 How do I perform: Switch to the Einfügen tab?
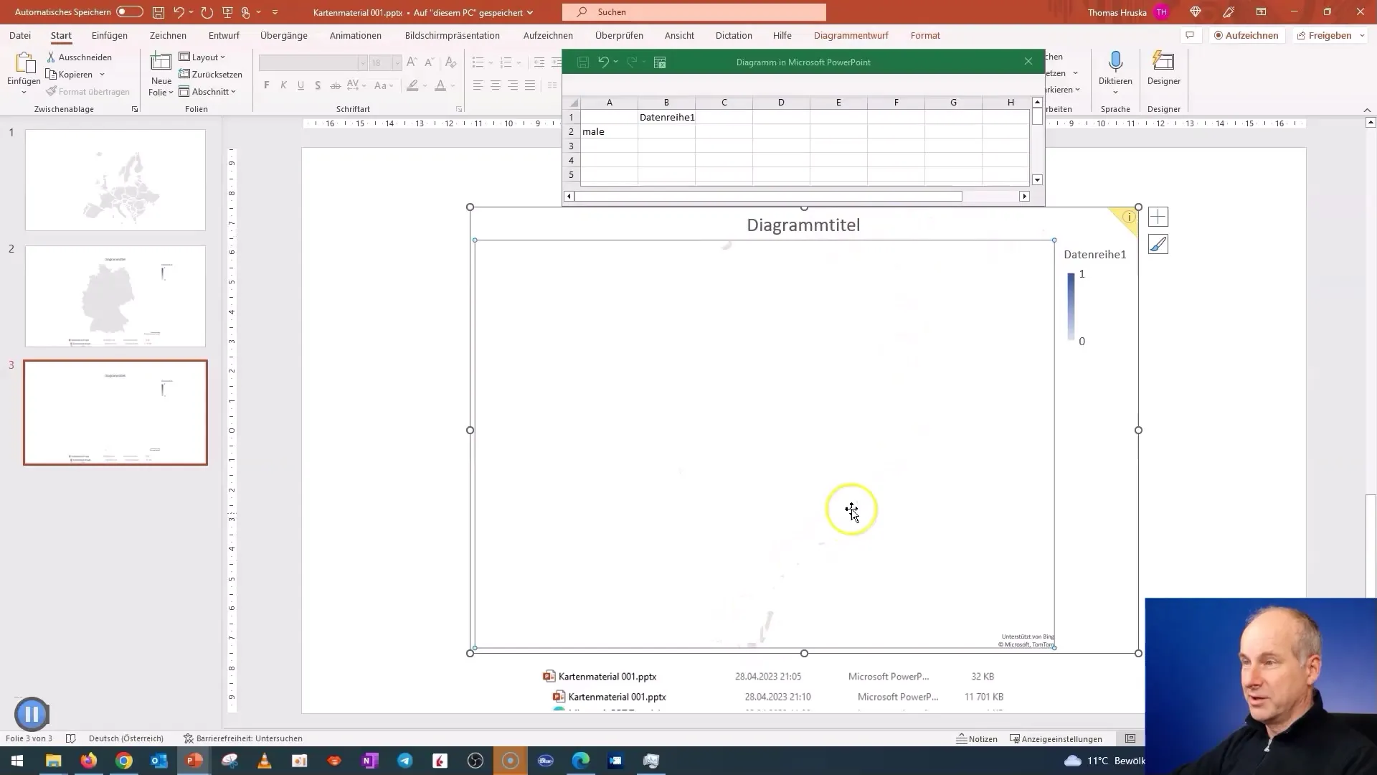110,35
